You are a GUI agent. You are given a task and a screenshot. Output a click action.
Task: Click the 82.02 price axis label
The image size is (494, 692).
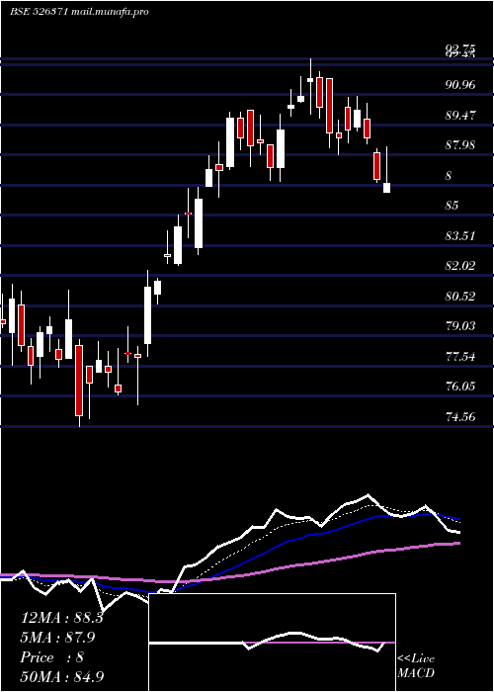460,266
